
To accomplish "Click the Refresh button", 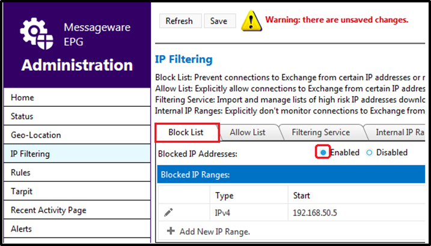I will coord(179,21).
